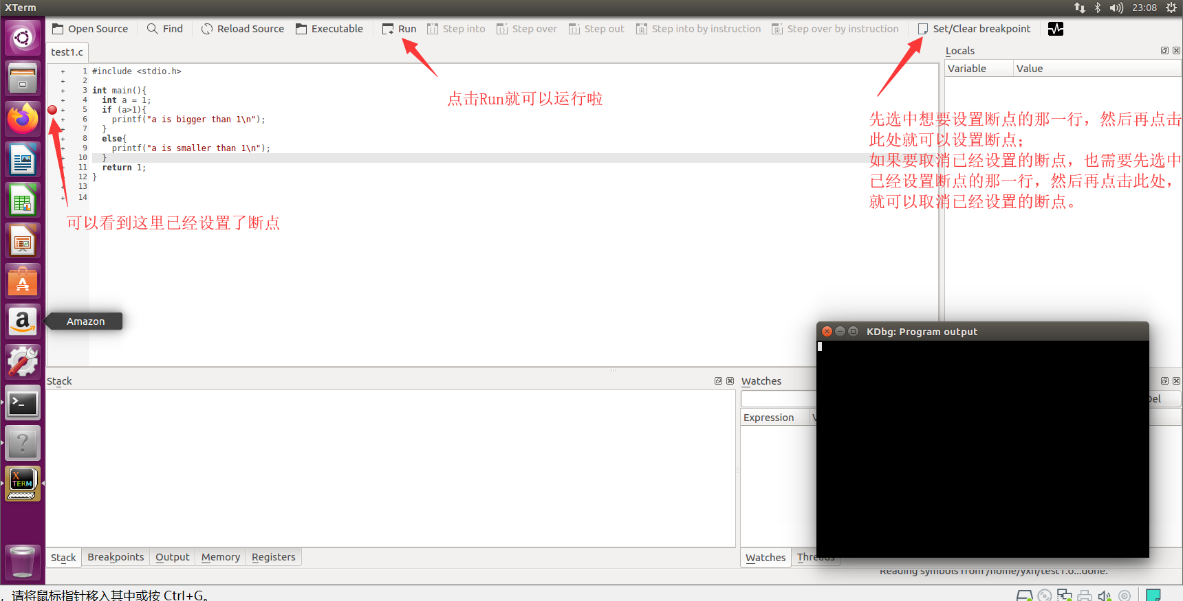
Task: Open the Ubuntu Dash from the launcher
Action: pos(23,37)
